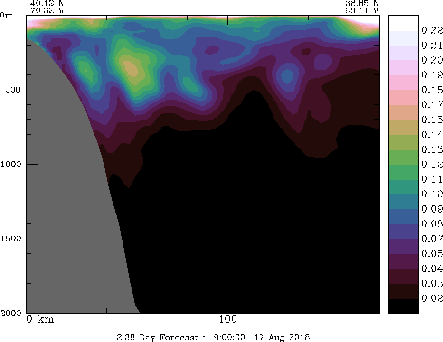
Task: Click the 0.17 colorbar label
Action: [432, 105]
